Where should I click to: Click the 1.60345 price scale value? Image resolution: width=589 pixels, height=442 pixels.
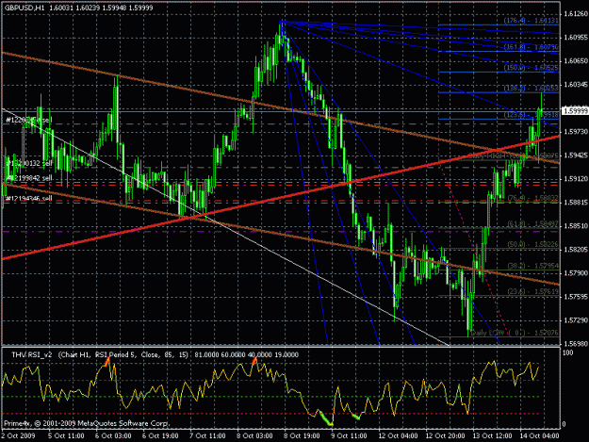point(576,84)
